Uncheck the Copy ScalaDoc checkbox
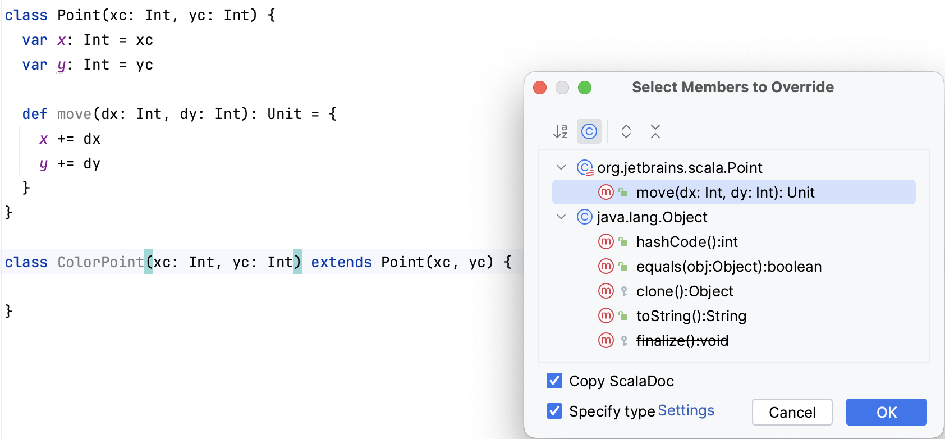 click(x=554, y=381)
